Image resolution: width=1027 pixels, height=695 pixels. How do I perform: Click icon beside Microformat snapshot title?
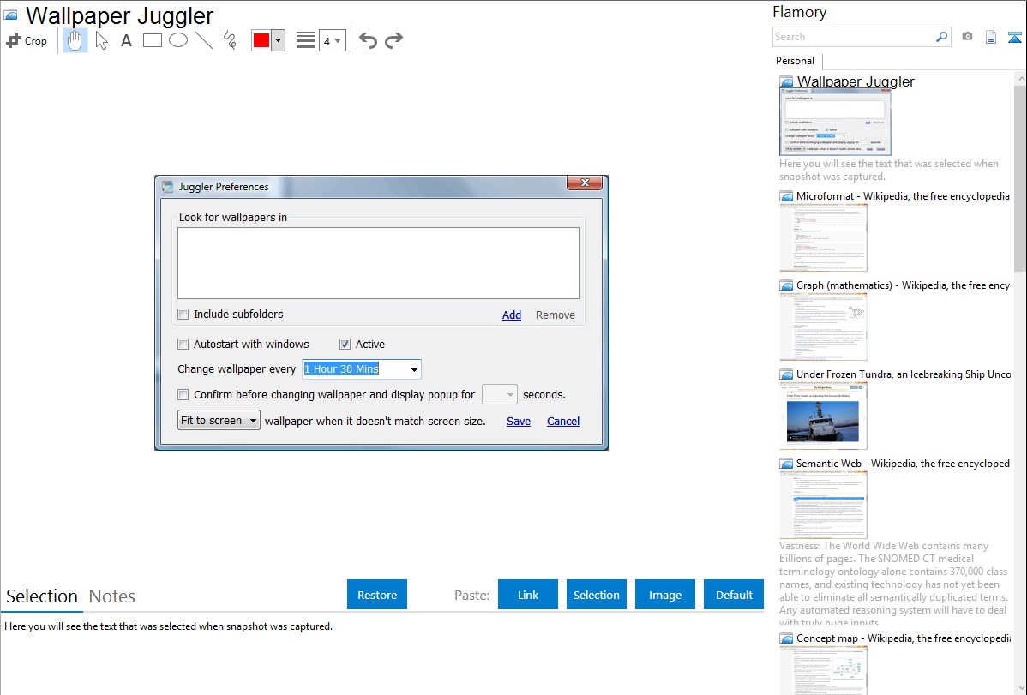(787, 196)
